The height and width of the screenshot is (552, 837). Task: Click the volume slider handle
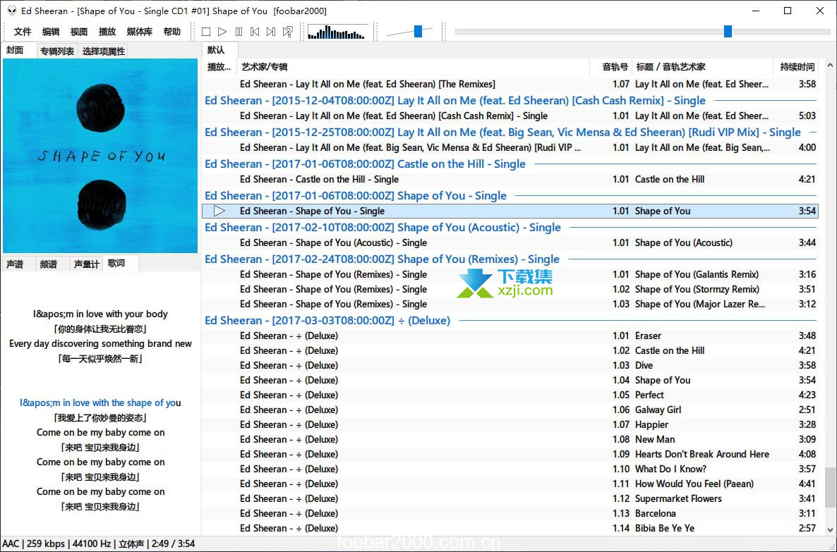click(x=418, y=32)
